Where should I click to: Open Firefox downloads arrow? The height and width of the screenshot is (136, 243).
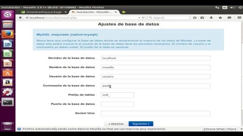[211, 18]
